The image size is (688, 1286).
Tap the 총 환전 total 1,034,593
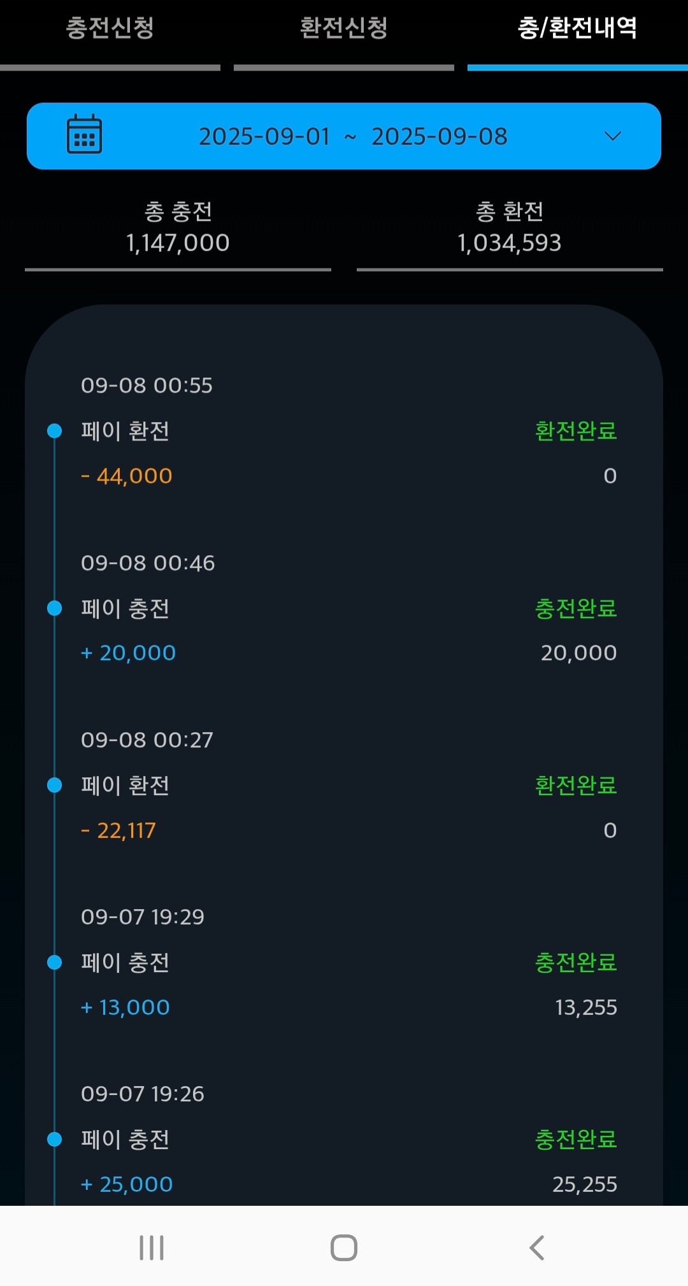pyautogui.click(x=509, y=243)
